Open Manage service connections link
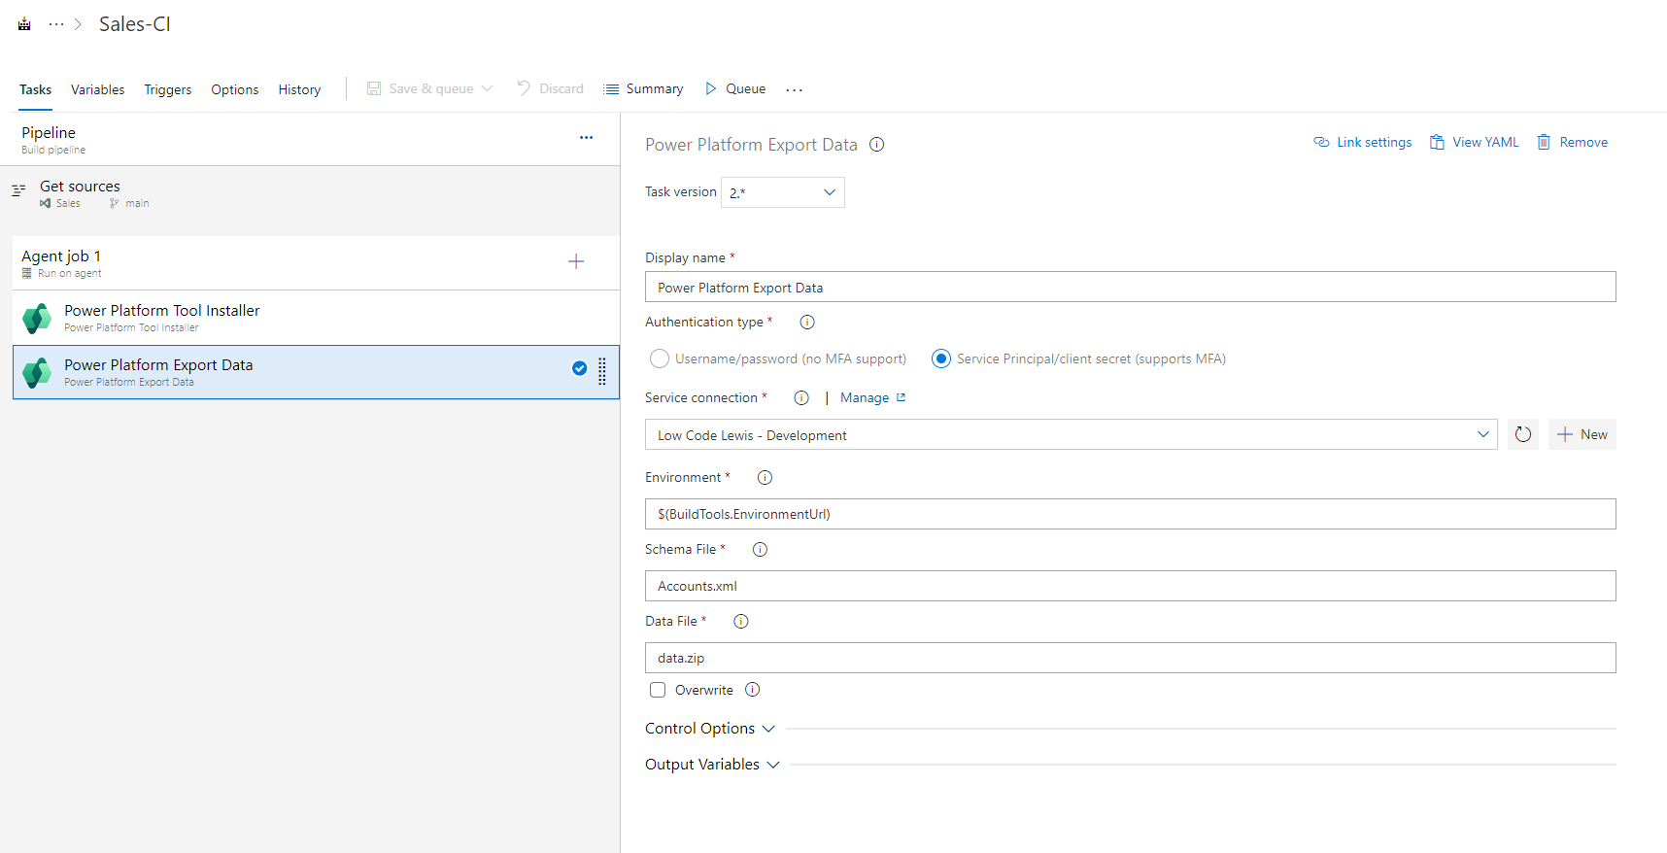 pyautogui.click(x=873, y=398)
